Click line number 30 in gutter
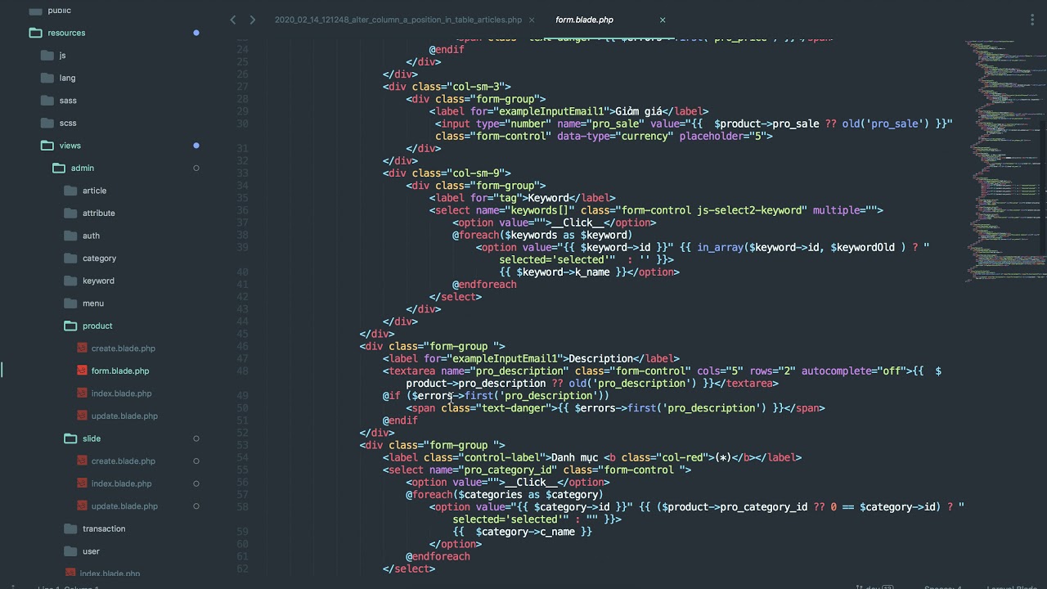Viewport: 1047px width, 589px height. click(x=242, y=124)
